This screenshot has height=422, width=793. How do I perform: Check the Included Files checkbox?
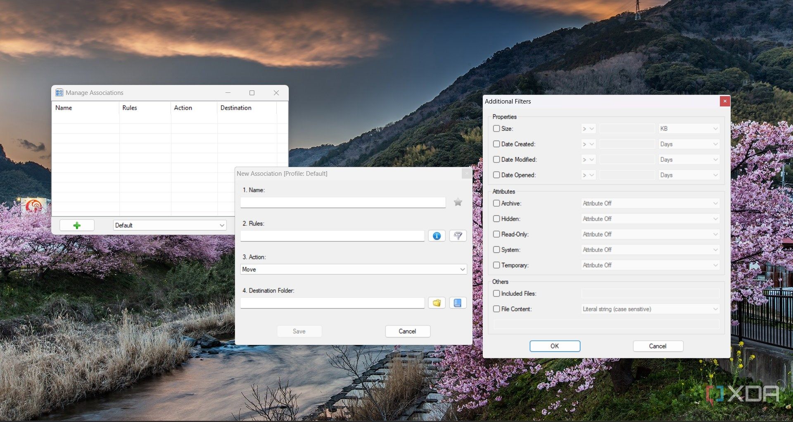pos(496,293)
